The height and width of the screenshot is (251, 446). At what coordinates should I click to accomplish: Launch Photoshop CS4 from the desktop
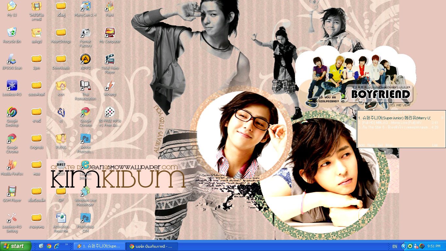coord(86,223)
